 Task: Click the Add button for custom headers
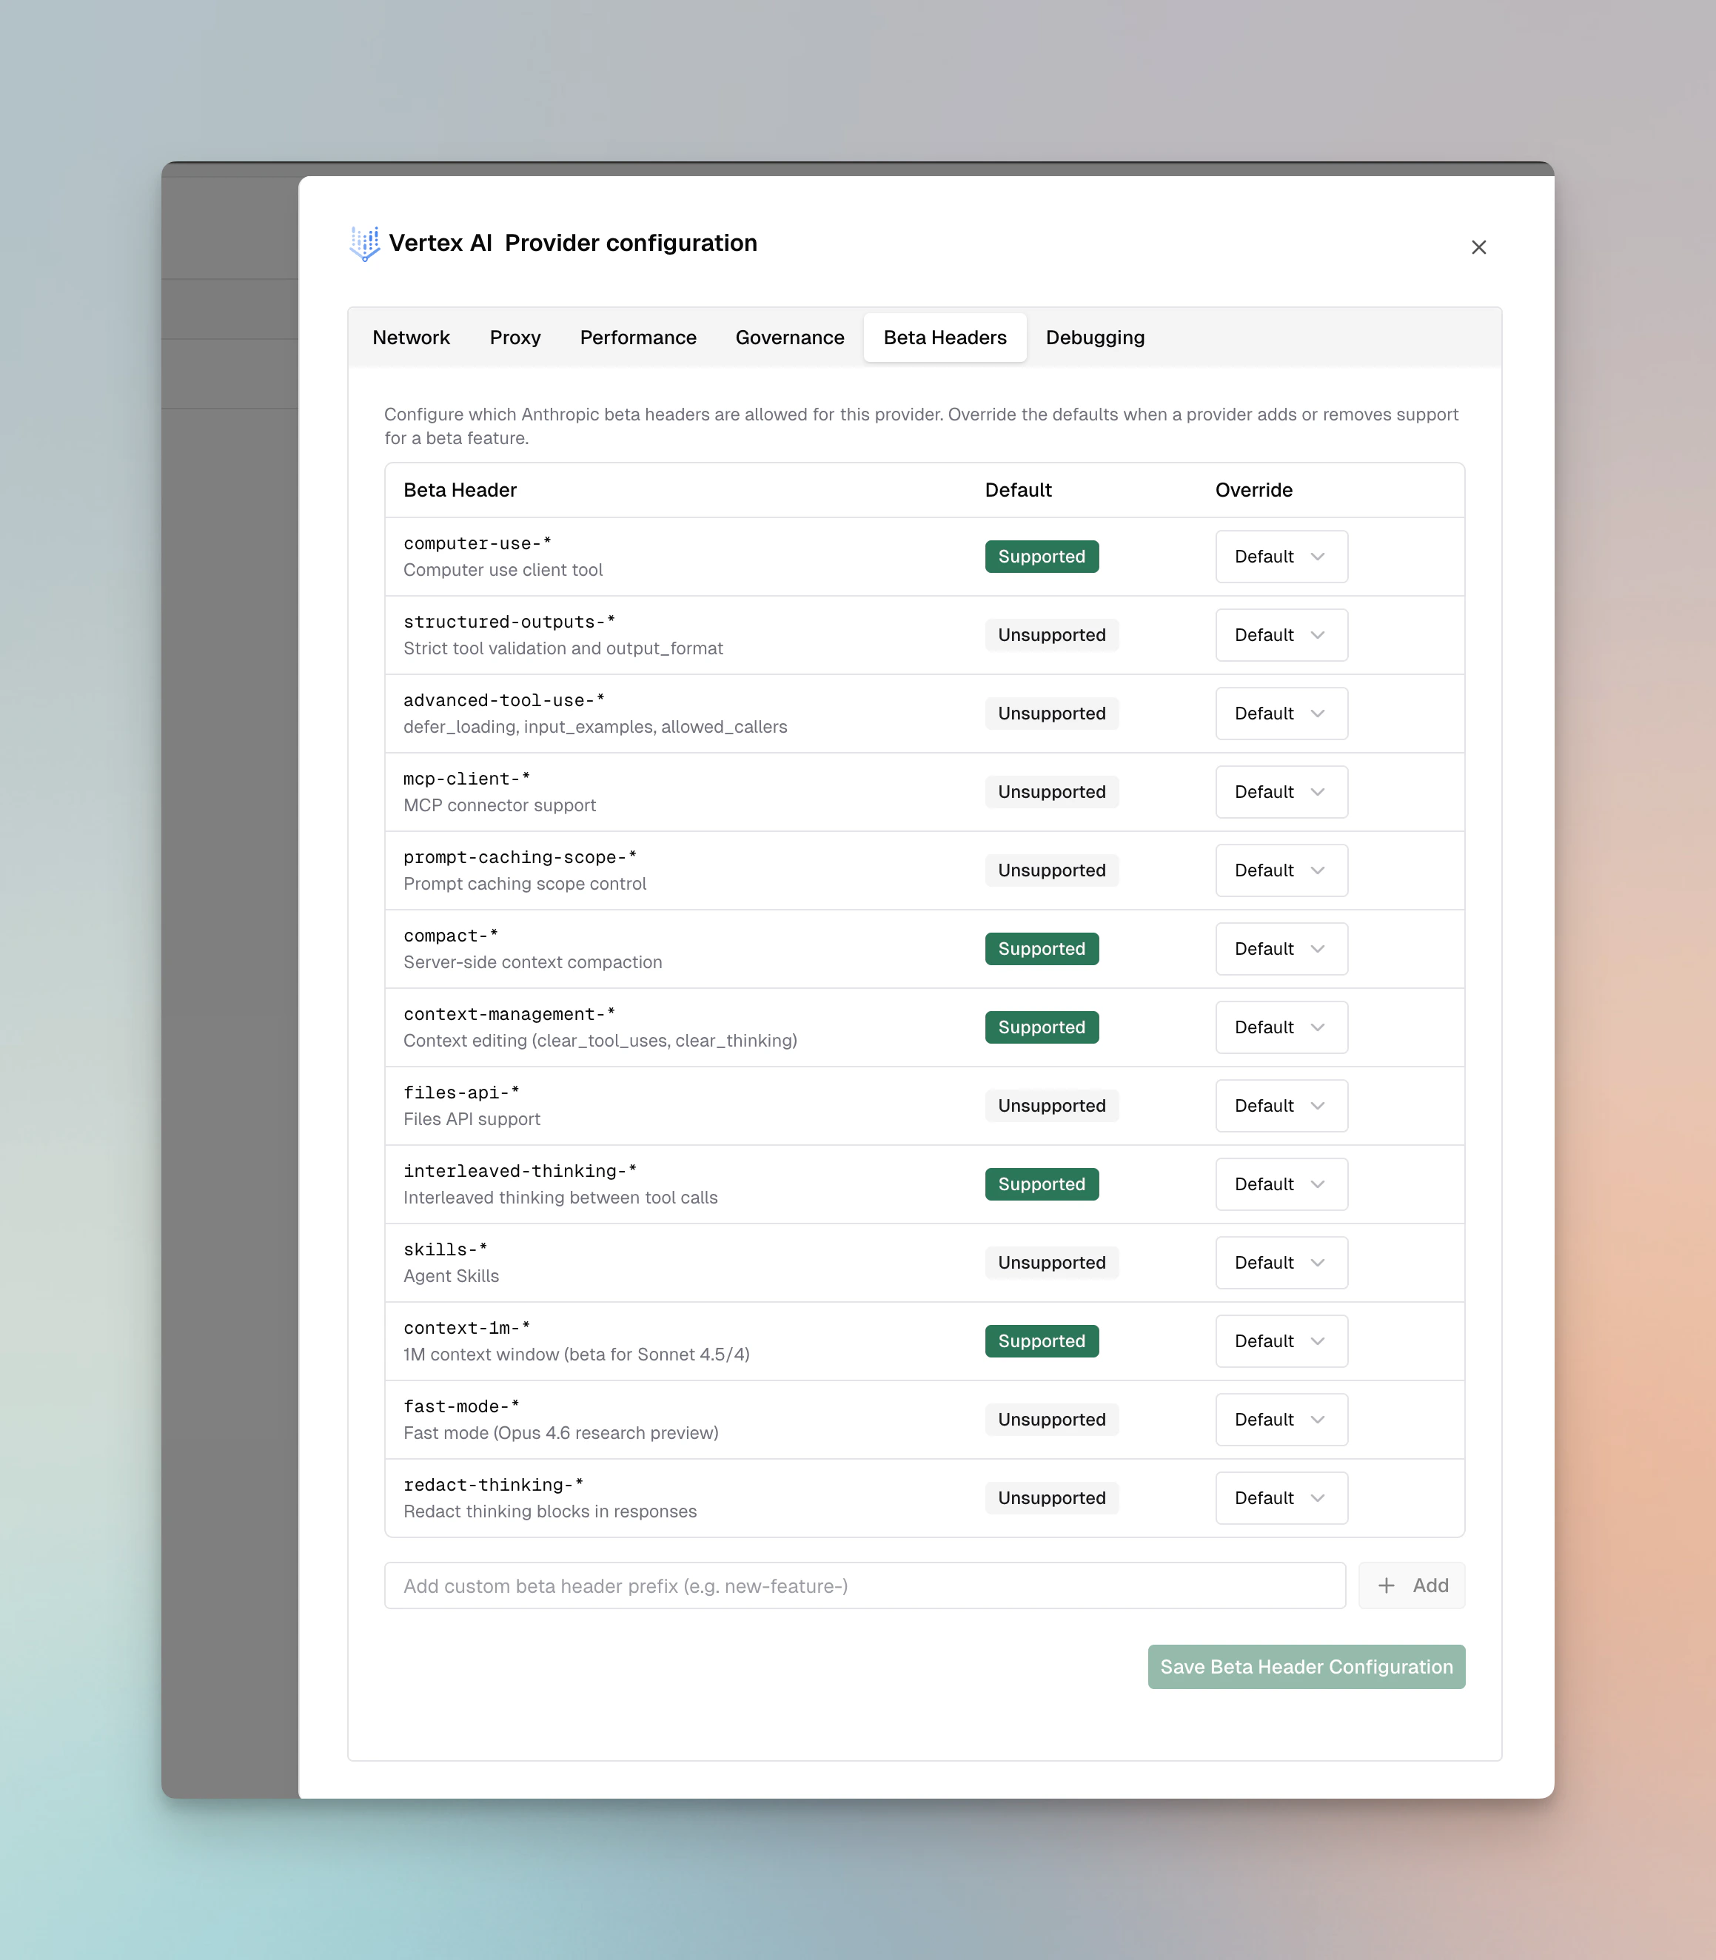tap(1410, 1585)
